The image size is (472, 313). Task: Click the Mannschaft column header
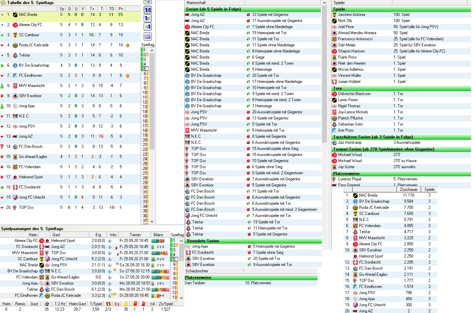tap(215, 2)
